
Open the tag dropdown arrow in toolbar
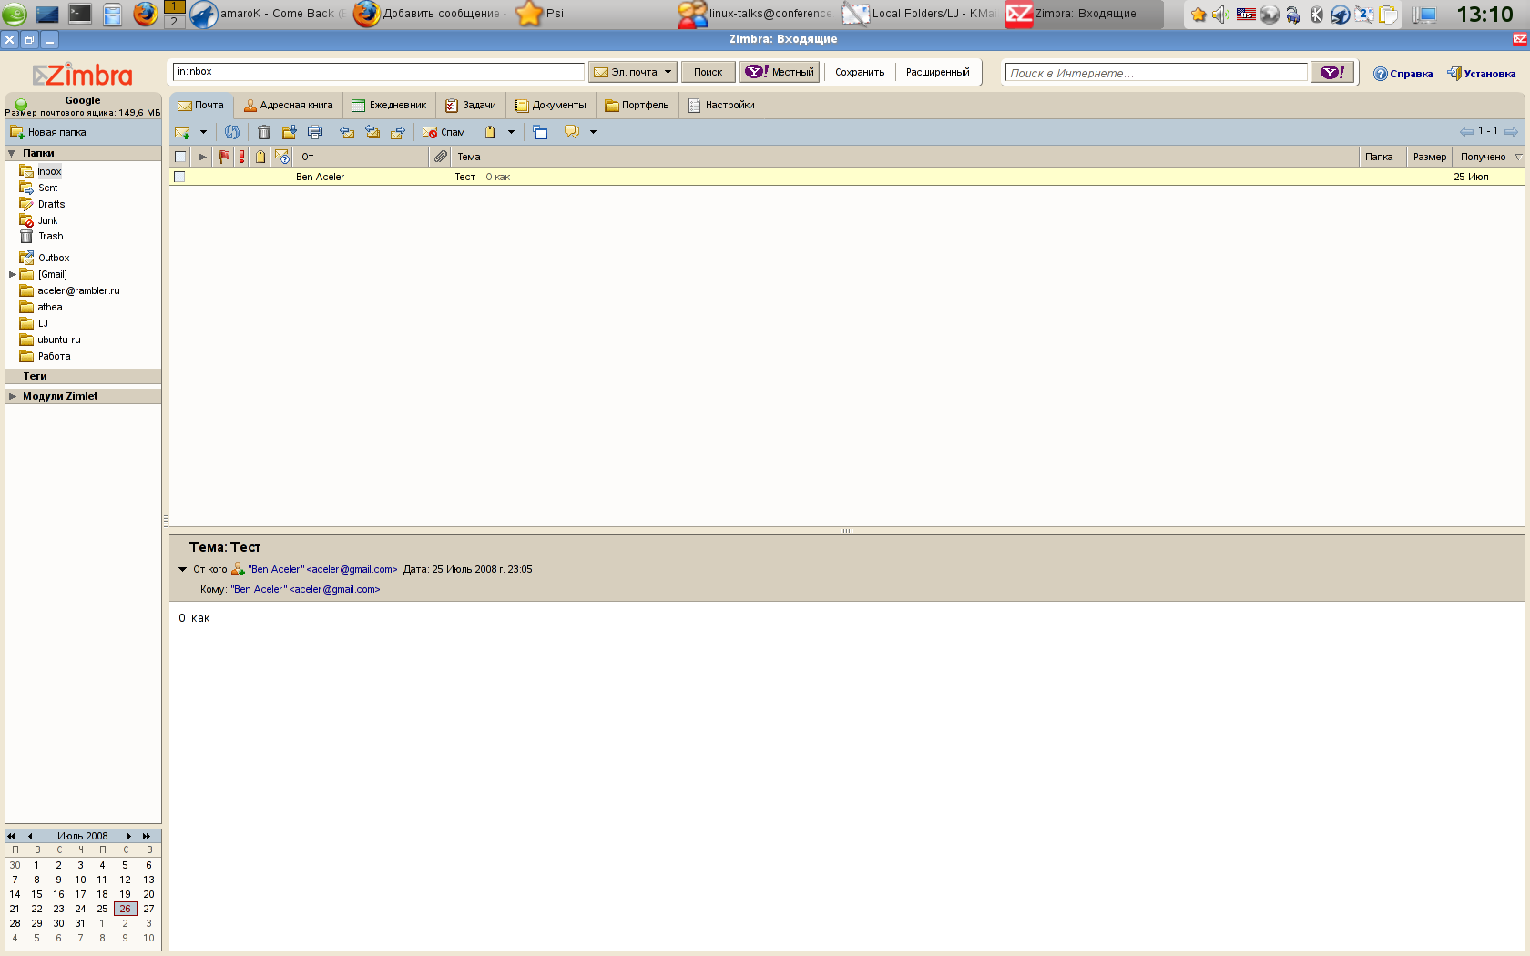coord(511,132)
